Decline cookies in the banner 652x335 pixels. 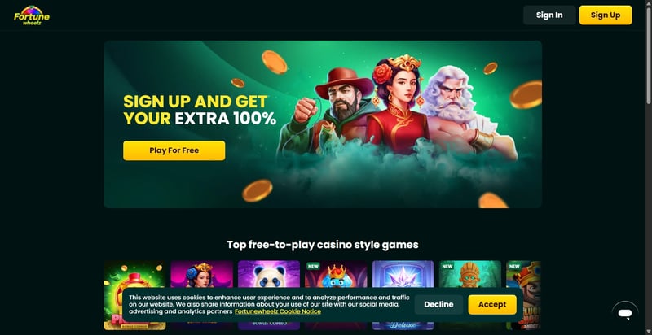438,304
